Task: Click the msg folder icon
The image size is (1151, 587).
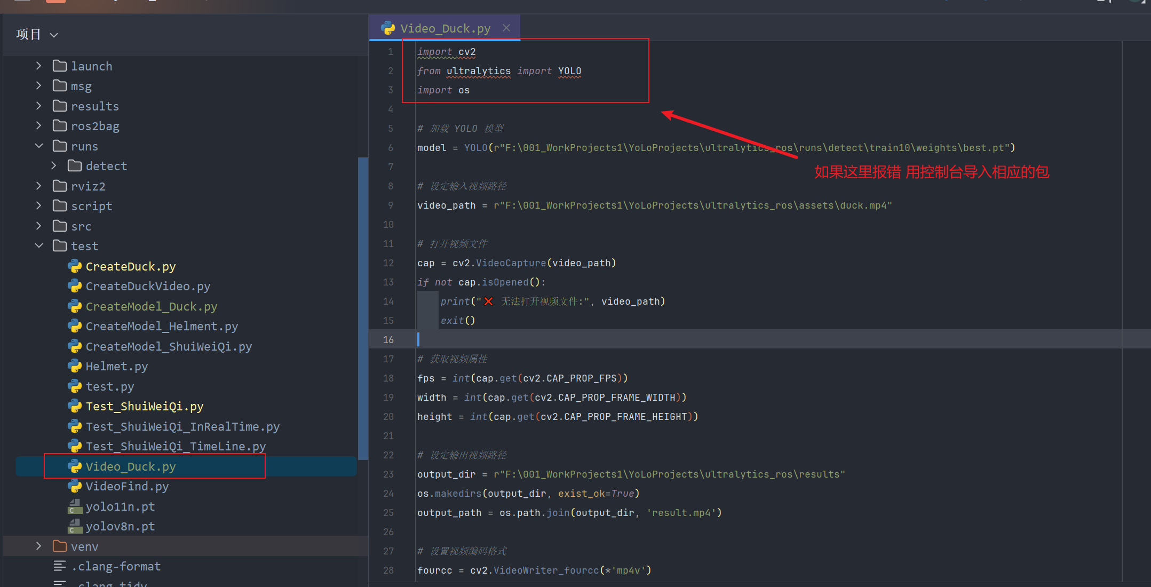Action: click(x=60, y=85)
